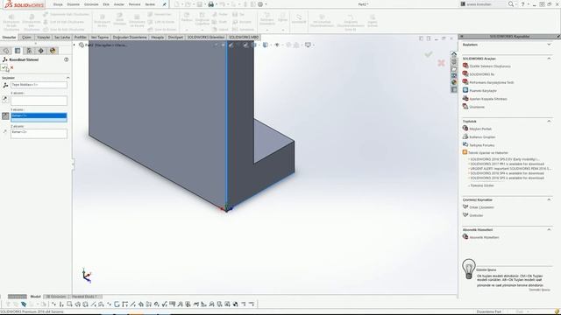Screen dimensions: 561x315
Task: Open view settings monitor icon dropdown
Action: [308, 45]
